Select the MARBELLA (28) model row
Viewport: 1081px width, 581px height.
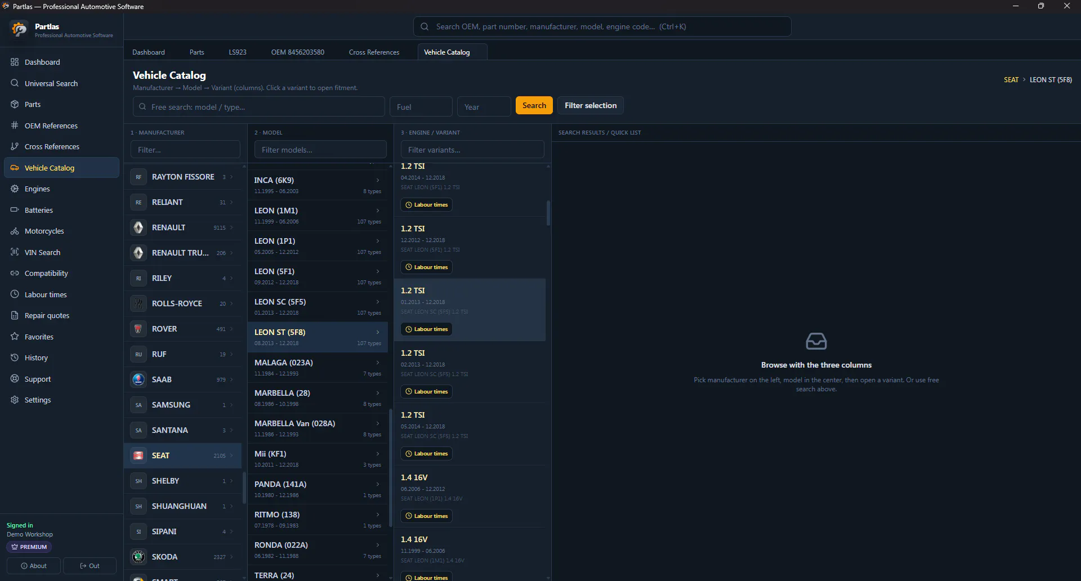(318, 398)
